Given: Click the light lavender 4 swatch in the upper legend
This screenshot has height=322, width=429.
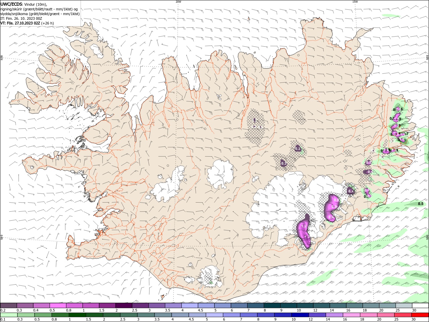Looking at the screenshot, I should [x=190, y=306].
